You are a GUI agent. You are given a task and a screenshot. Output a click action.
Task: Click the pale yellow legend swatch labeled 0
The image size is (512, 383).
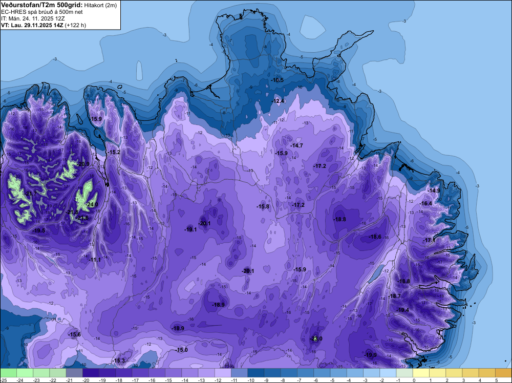[420, 373]
